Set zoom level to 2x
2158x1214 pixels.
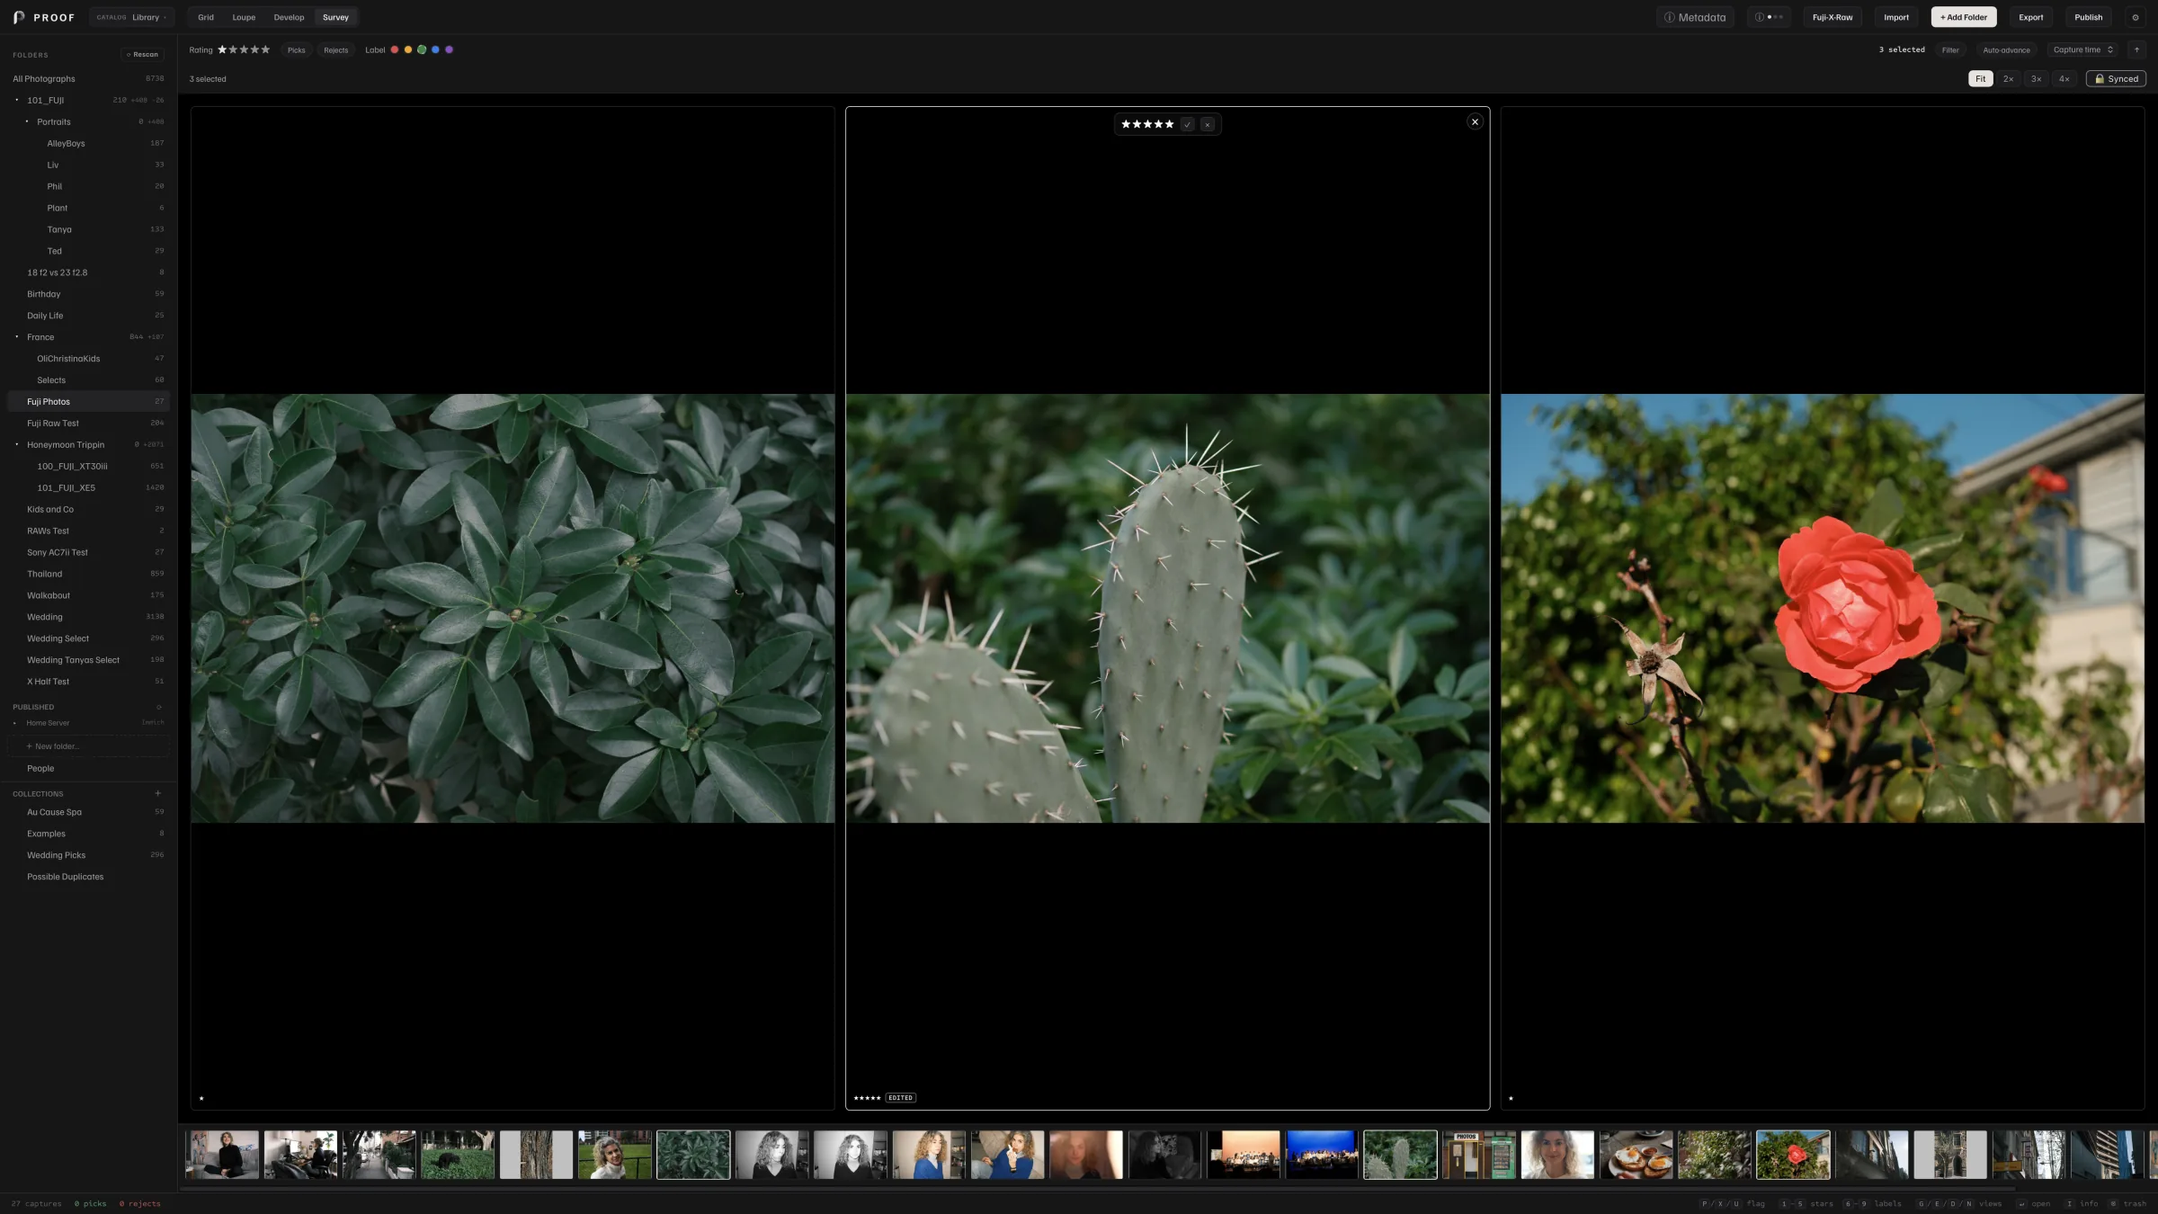point(2008,78)
